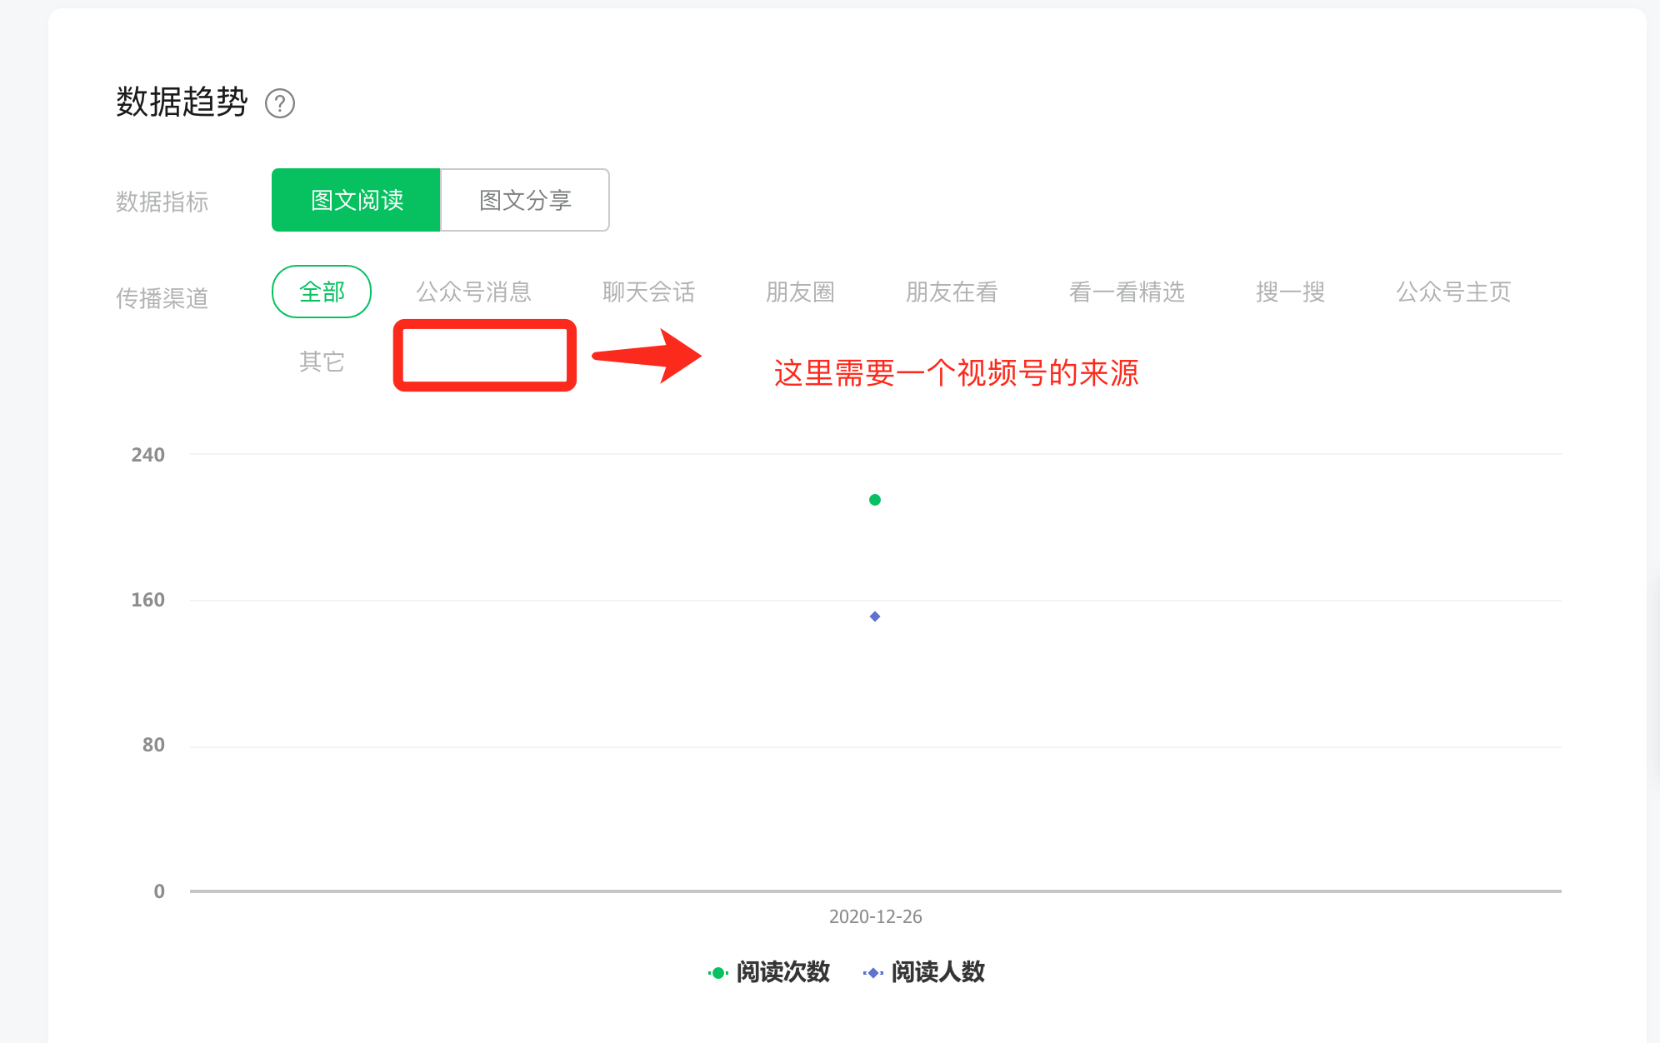Viewport: 1660px width, 1043px height.
Task: Switch to the 图文分享 metric tab
Action: (525, 200)
